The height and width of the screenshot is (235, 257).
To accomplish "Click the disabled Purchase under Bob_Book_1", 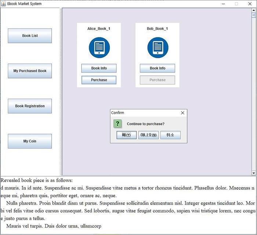I will (157, 80).
